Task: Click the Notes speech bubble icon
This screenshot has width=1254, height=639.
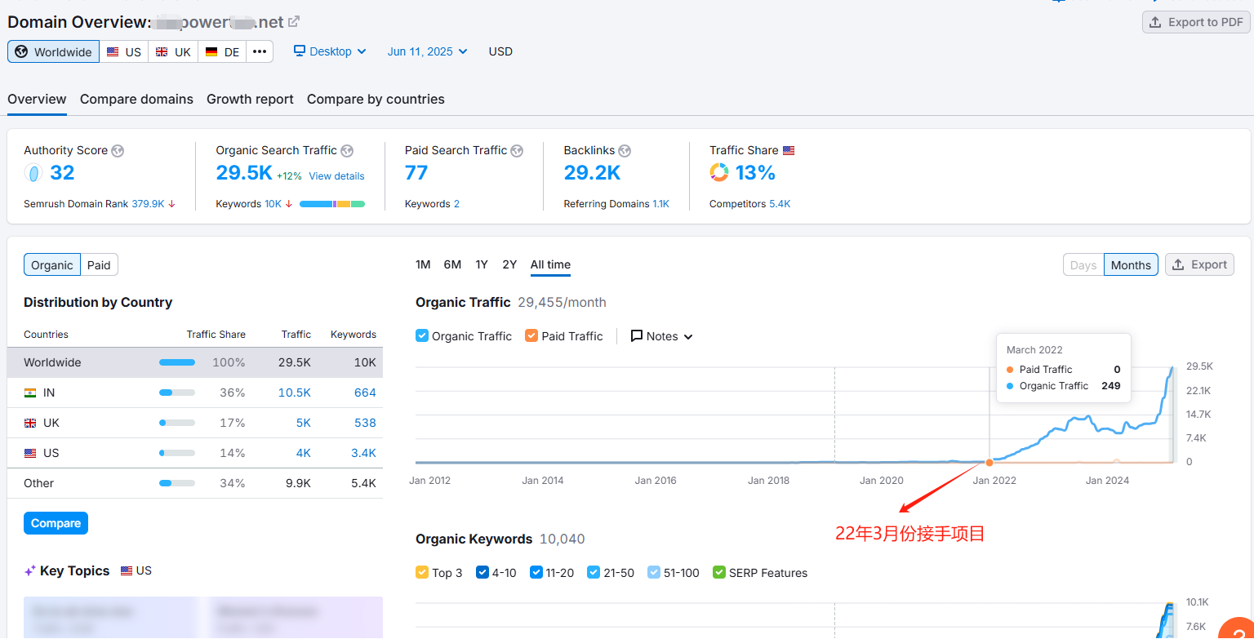Action: coord(637,336)
